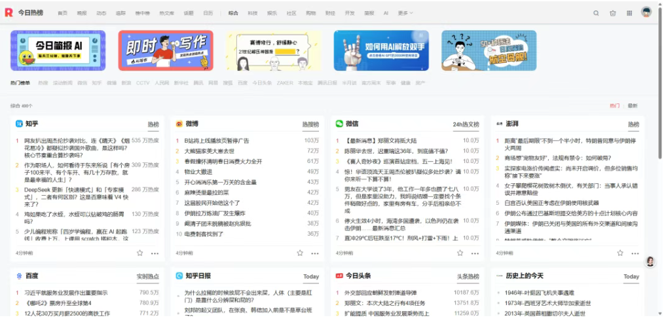
Task: Click the 今日头条 card logo icon
Action: (339, 276)
